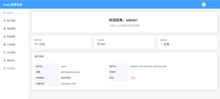
Task: Click the 这是 Node 管理系统的仪表板 subtitle
Action: pyautogui.click(x=124, y=26)
